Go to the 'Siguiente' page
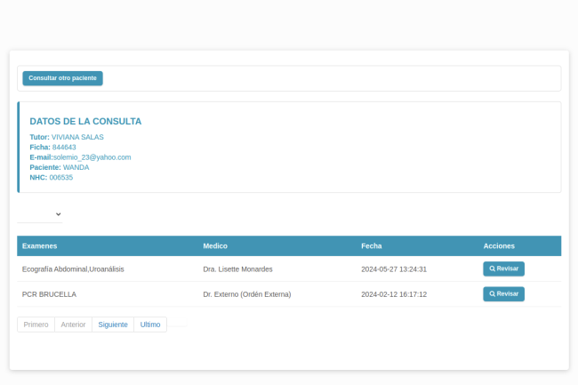 click(113, 325)
